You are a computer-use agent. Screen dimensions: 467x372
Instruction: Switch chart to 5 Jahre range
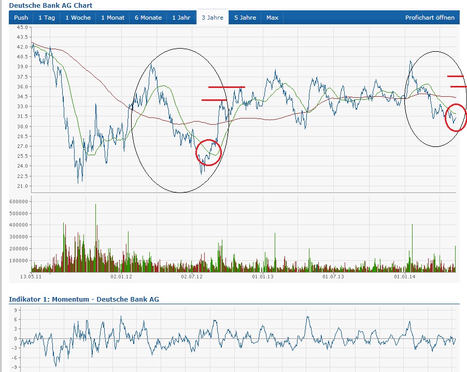point(245,18)
